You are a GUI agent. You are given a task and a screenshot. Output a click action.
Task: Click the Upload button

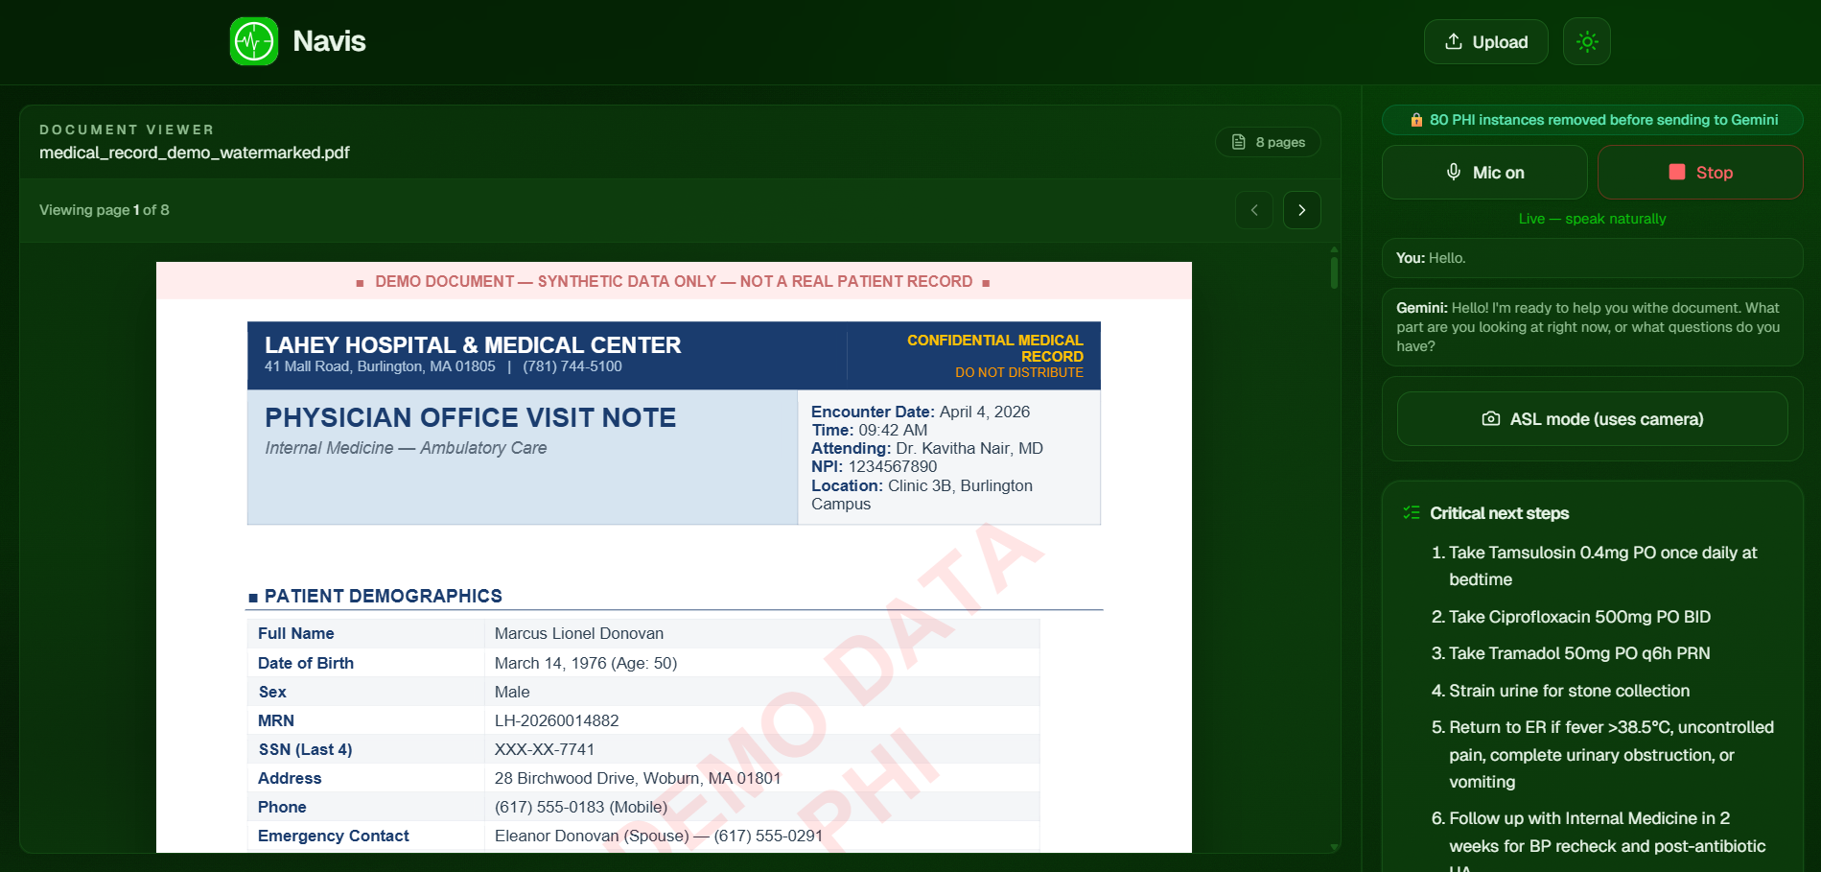(x=1485, y=42)
